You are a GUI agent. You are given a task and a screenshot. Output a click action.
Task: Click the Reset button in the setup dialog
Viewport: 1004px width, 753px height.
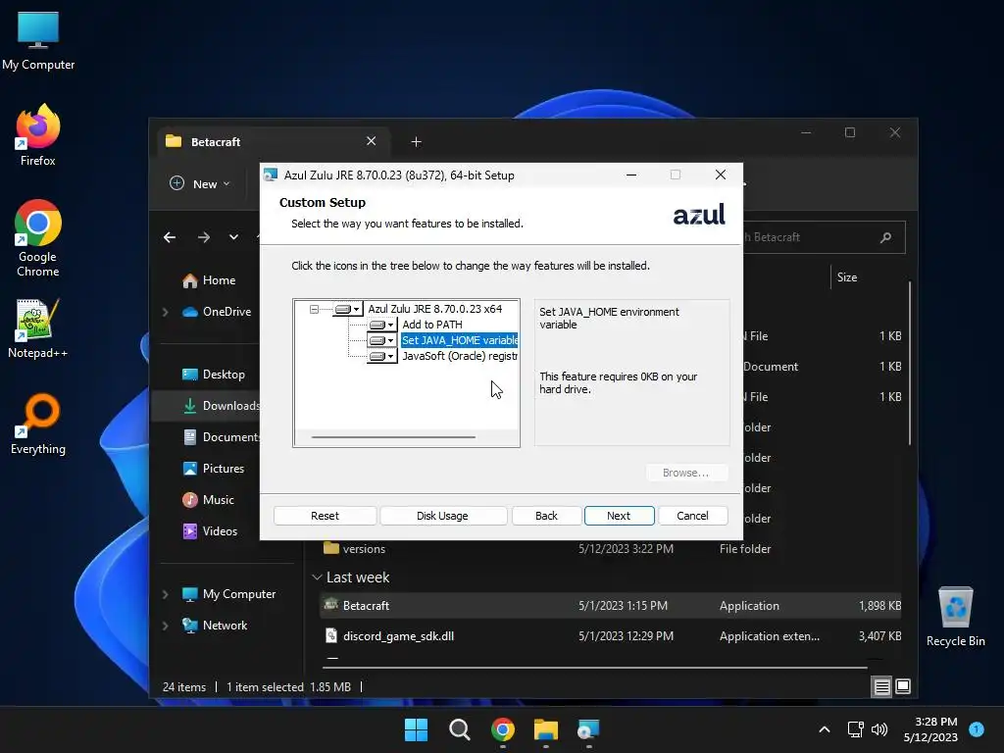click(325, 516)
